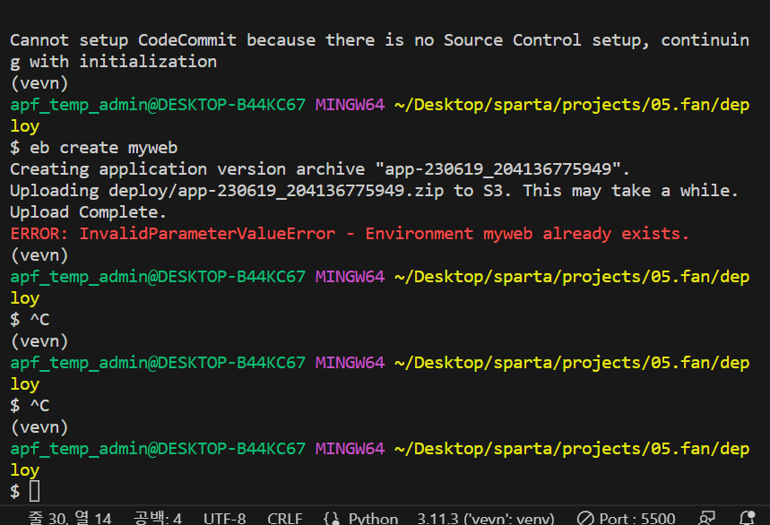770x525 pixels.
Task: Toggle Live Server via Port : 5500
Action: [x=637, y=518]
